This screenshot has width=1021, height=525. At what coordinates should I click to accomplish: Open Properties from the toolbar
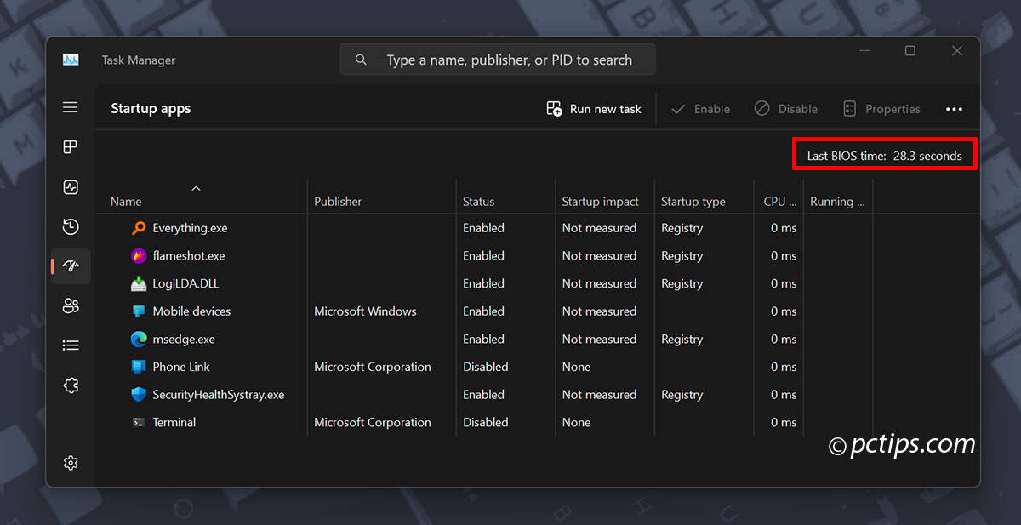(881, 109)
